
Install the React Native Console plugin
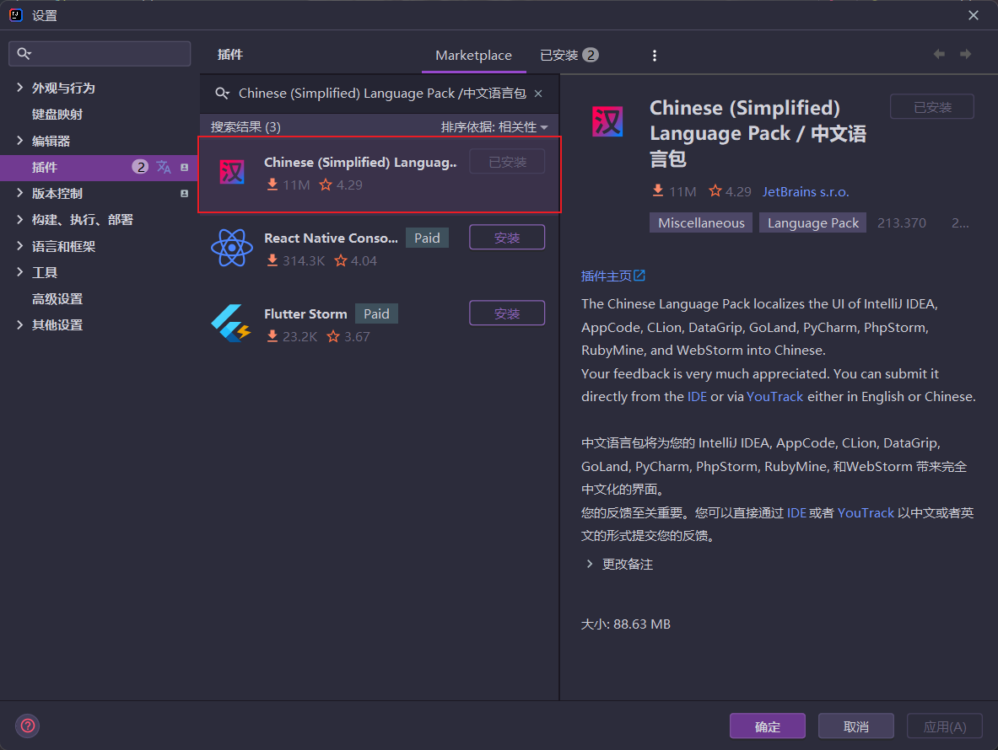[x=507, y=237]
